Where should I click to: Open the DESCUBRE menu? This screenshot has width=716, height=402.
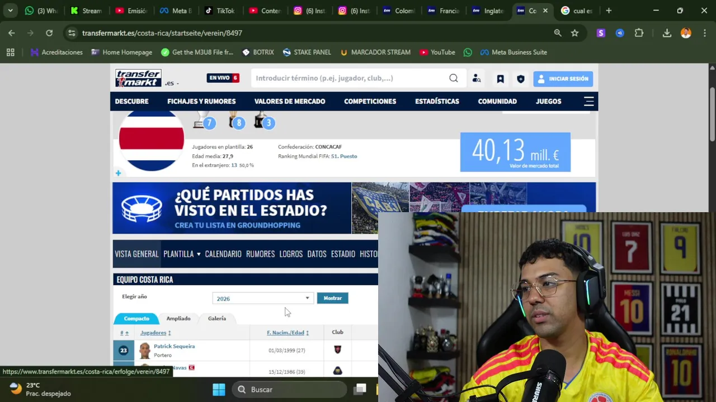coord(131,101)
